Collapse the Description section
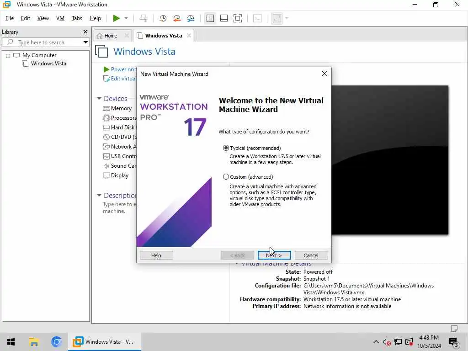468x351 pixels. 99,196
